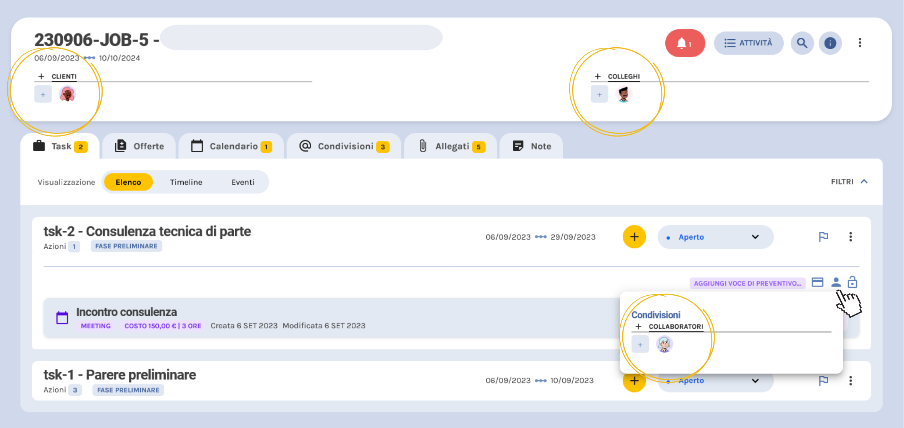Image resolution: width=904 pixels, height=428 pixels.
Task: Open the Calendario tab
Action: 231,146
